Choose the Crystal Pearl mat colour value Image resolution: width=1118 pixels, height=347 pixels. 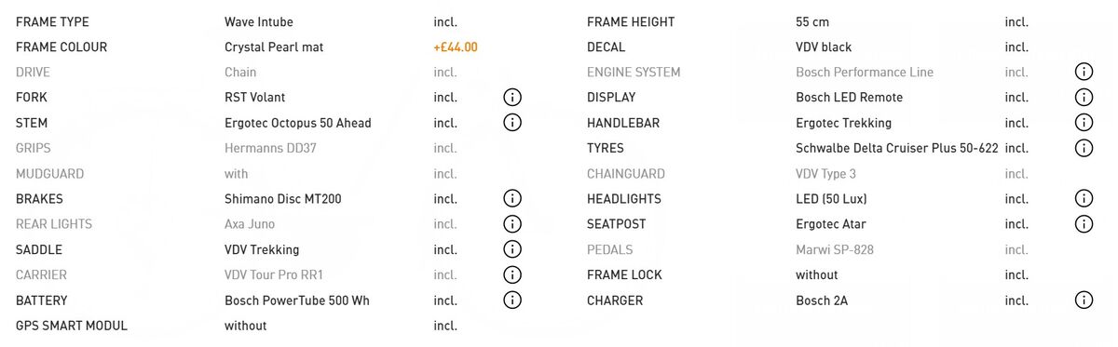coord(274,47)
